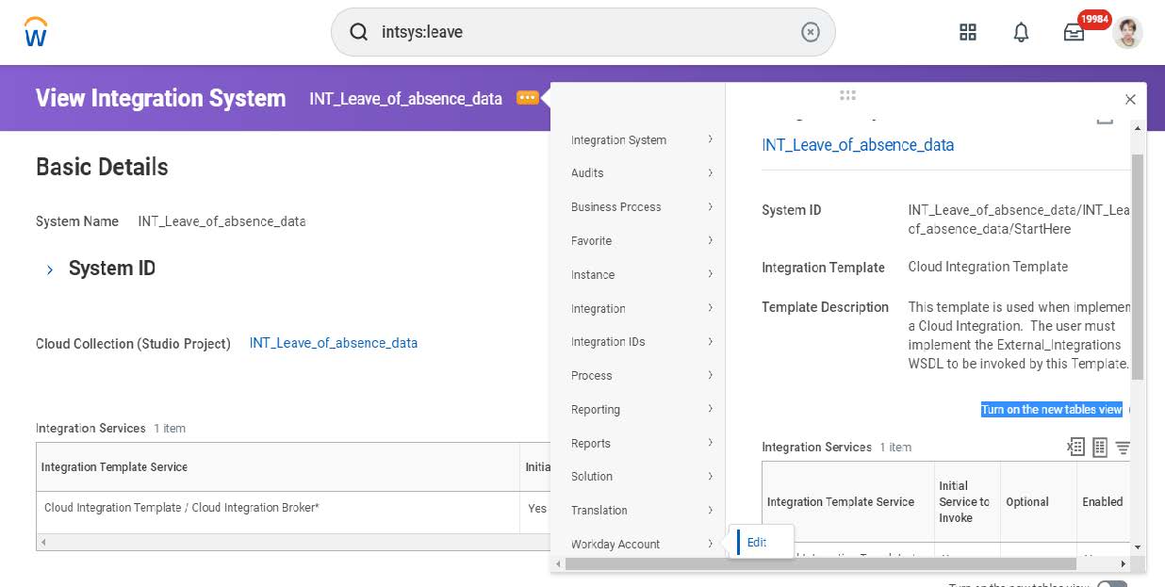Click Turn on the new tables view
This screenshot has width=1165, height=587.
1052,409
